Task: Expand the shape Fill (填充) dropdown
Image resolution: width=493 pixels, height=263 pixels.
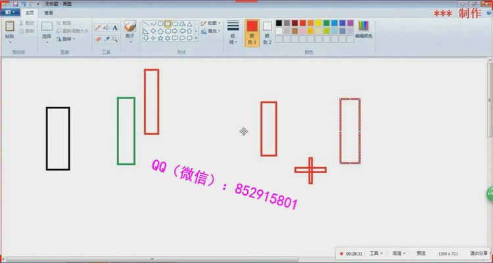Action: (212, 31)
